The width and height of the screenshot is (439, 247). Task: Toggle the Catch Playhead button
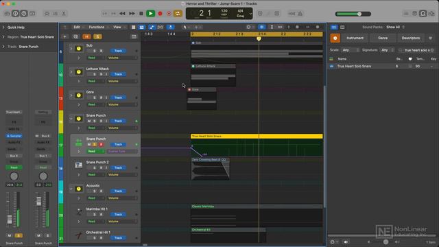click(171, 27)
